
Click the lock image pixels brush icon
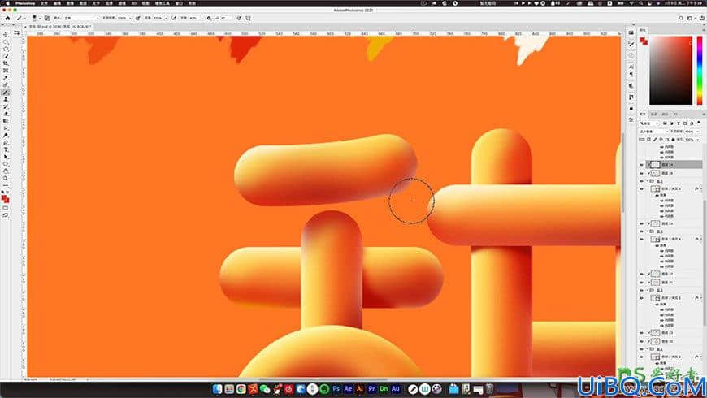pyautogui.click(x=654, y=139)
